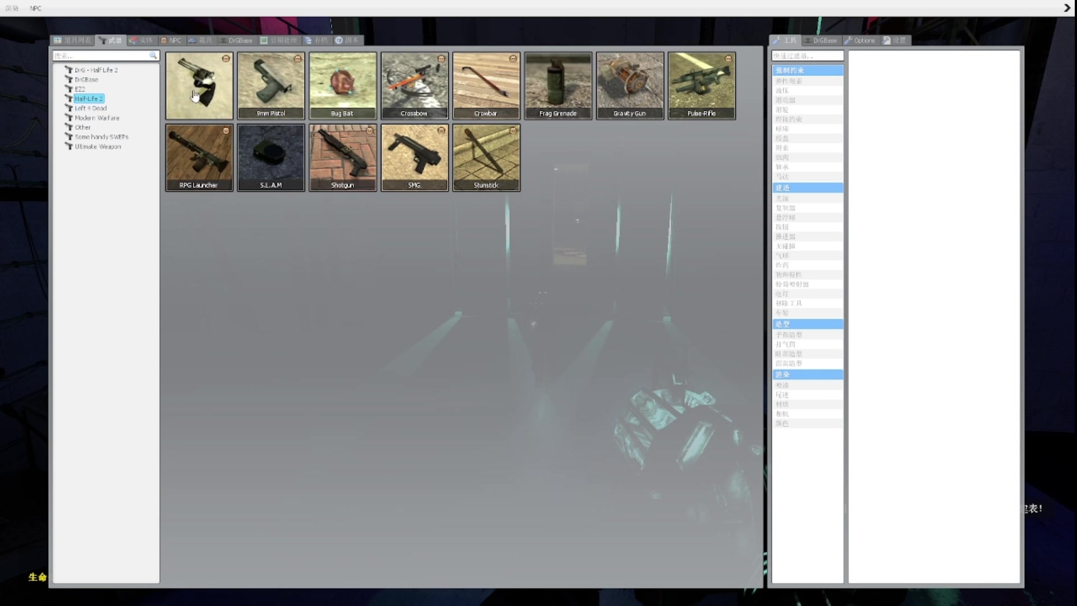Viewport: 1077px width, 606px height.
Task: Select the Frag Grenade icon
Action: (558, 86)
